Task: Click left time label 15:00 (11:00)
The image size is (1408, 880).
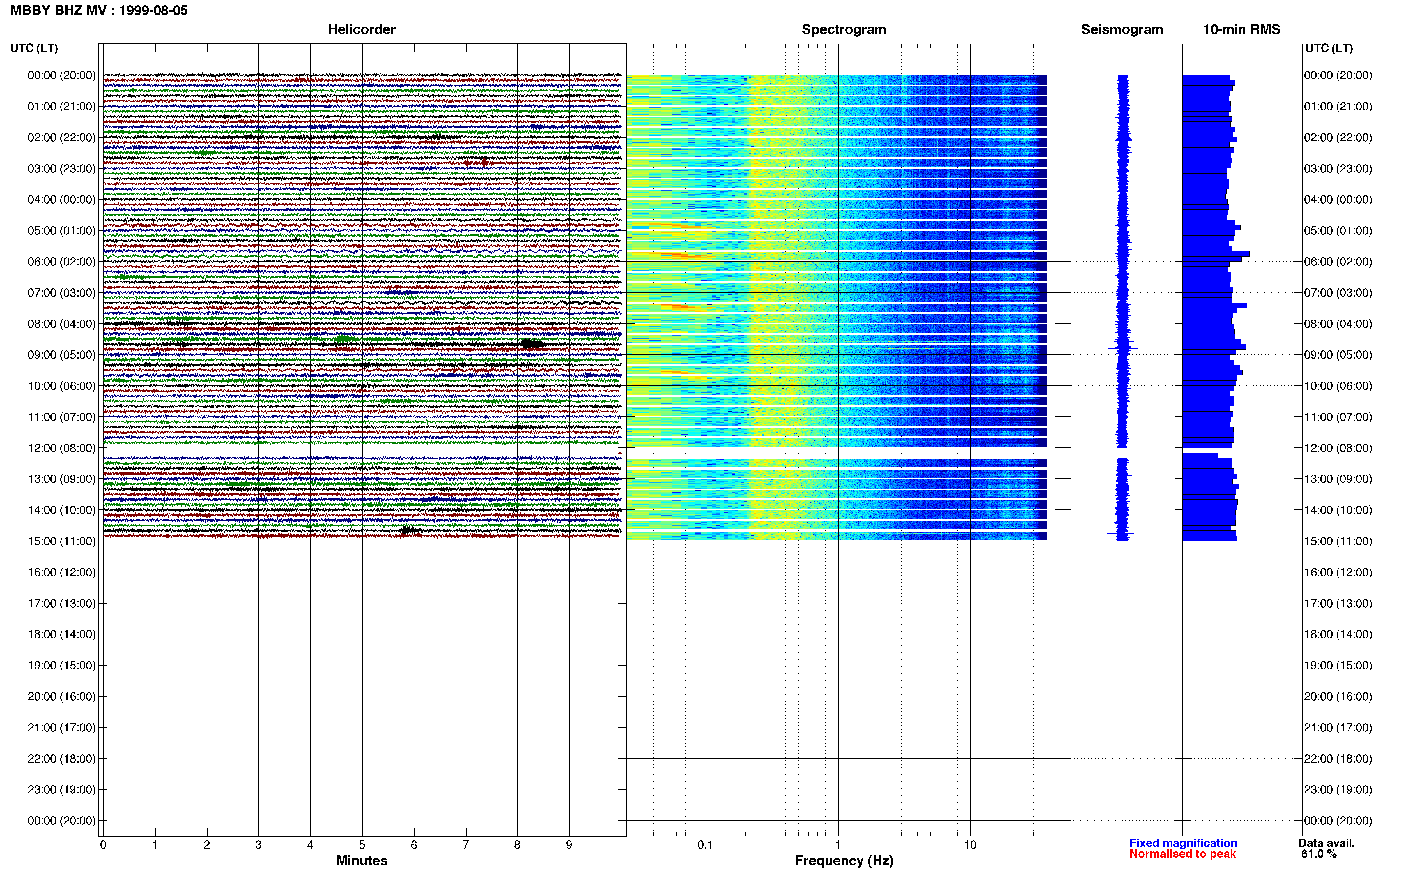Action: (x=62, y=541)
